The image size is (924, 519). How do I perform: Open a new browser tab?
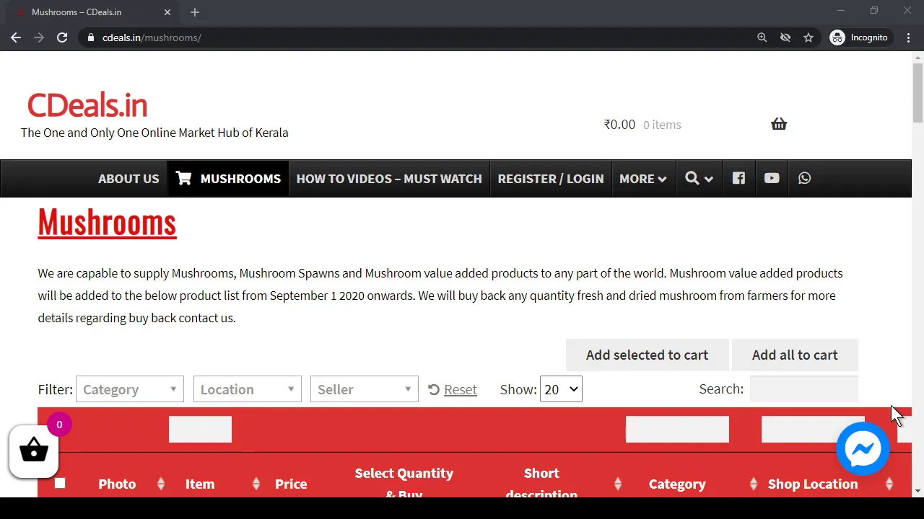195,12
